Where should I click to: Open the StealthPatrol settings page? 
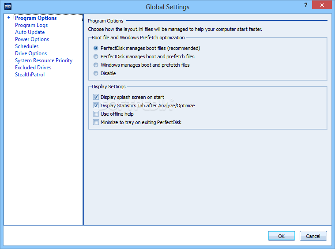tap(30, 74)
